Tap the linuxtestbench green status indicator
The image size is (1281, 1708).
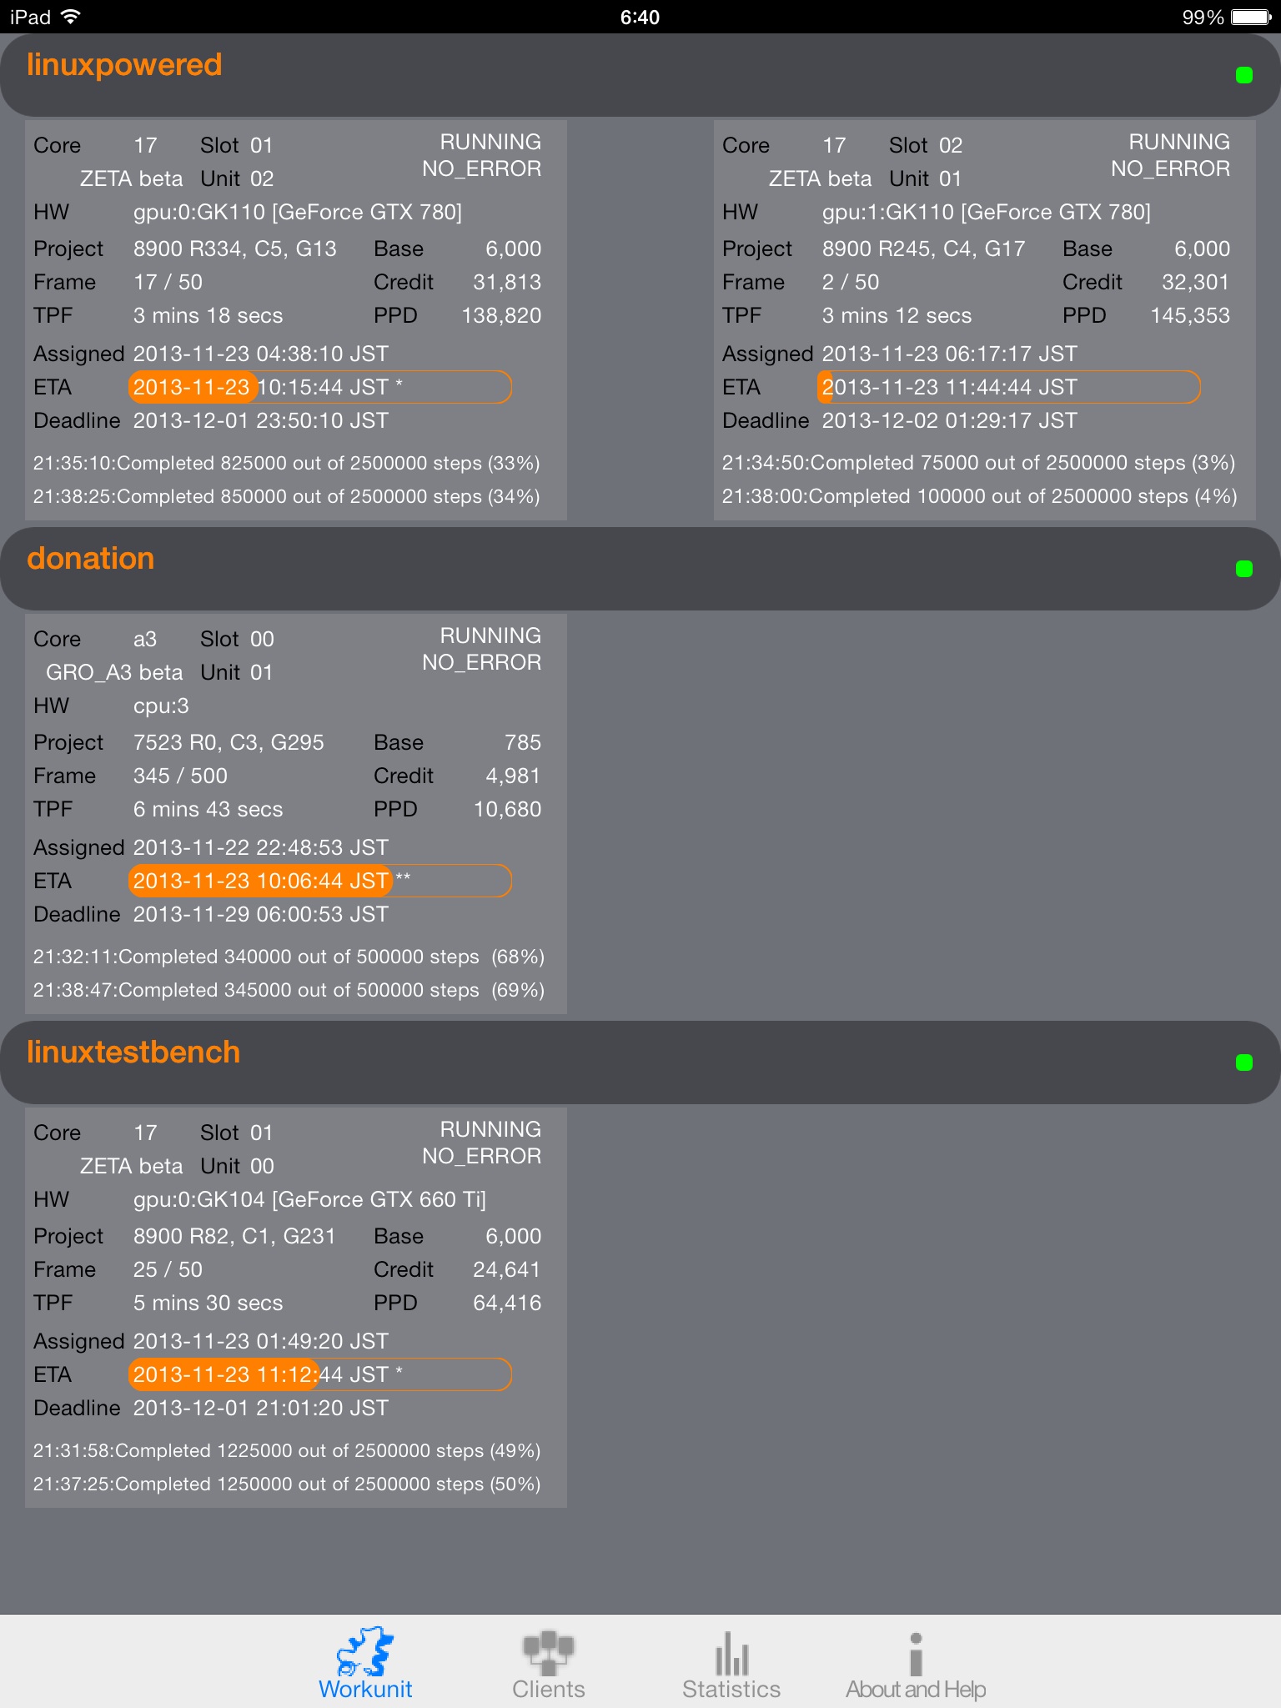tap(1243, 1062)
